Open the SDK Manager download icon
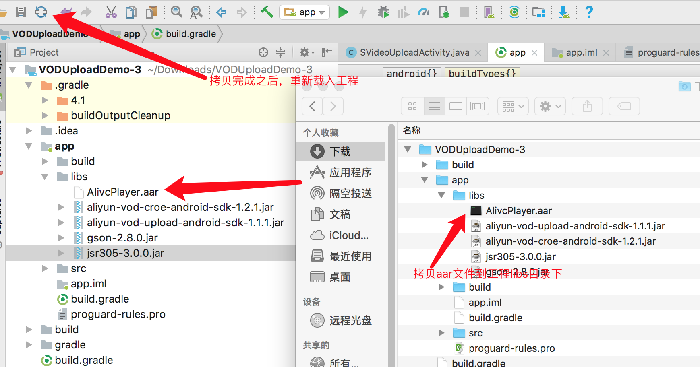The image size is (700, 367). [564, 12]
